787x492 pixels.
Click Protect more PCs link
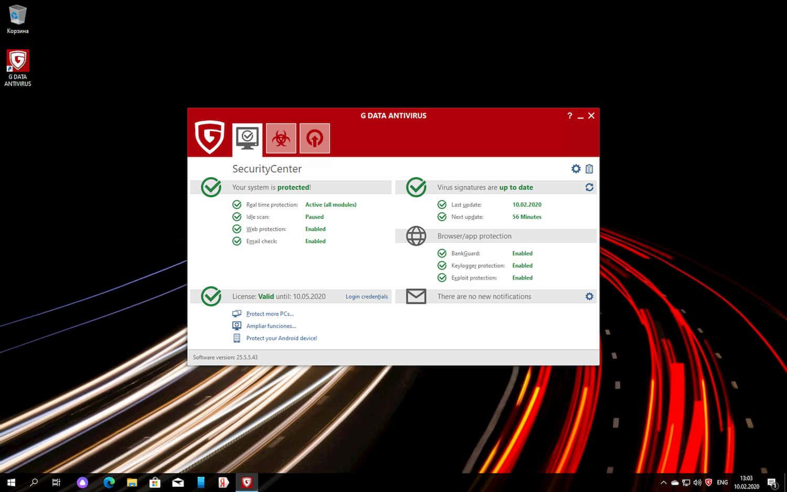point(270,313)
